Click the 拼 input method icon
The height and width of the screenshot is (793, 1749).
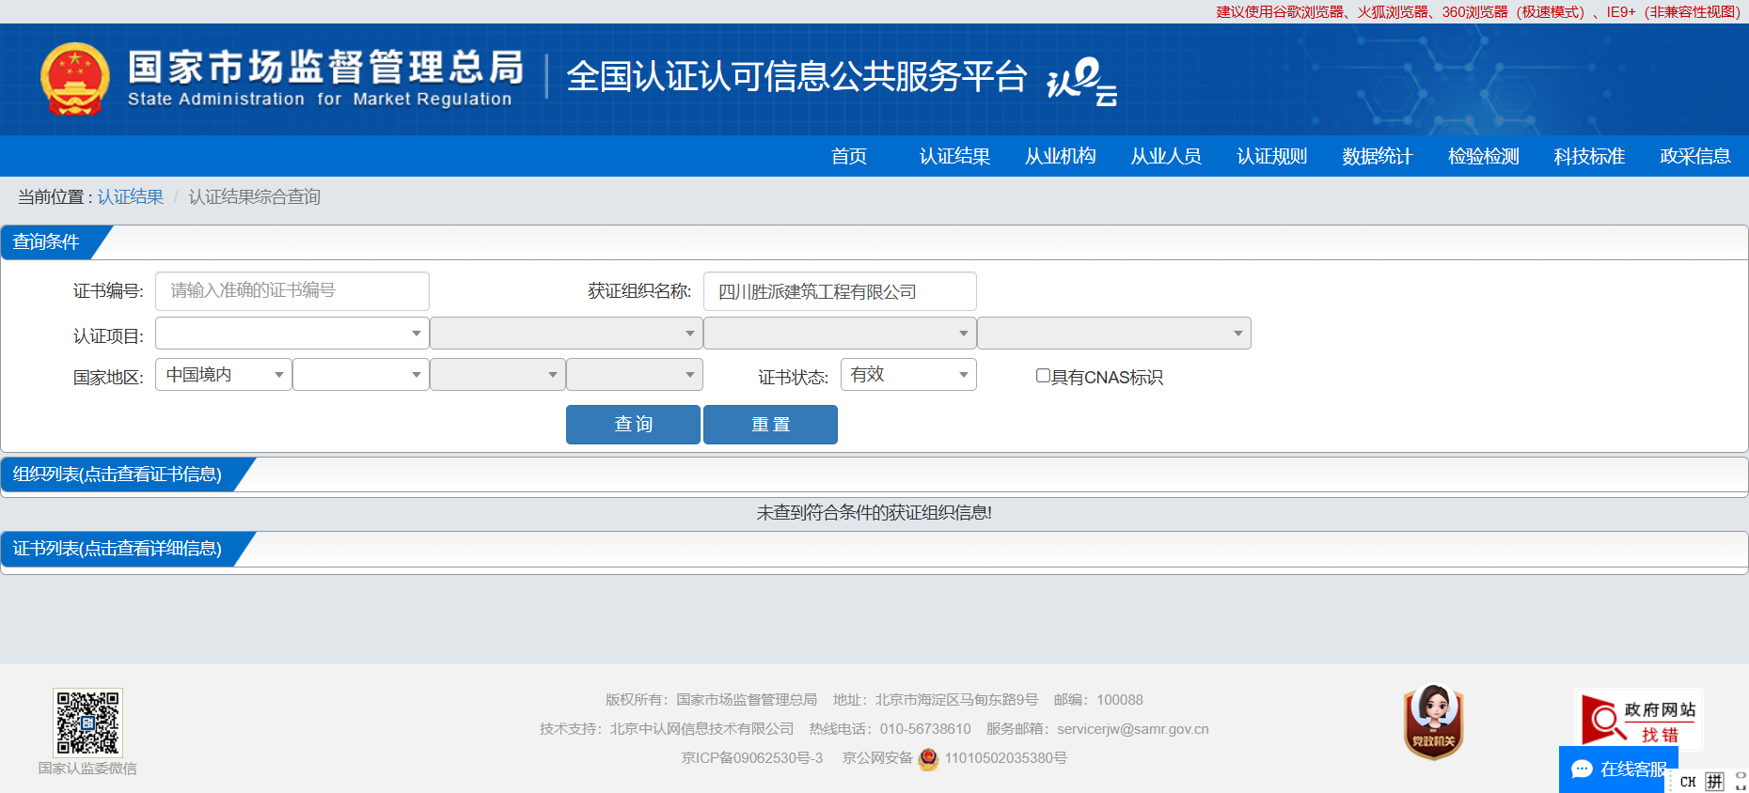(1714, 782)
